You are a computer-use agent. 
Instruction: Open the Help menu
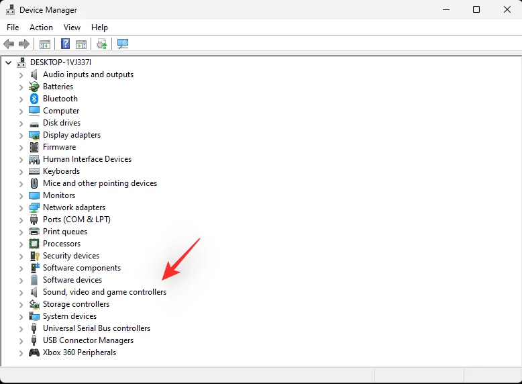99,28
